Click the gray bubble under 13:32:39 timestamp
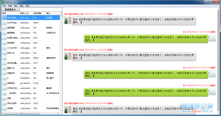The height and width of the screenshot is (116, 221). click(x=133, y=21)
